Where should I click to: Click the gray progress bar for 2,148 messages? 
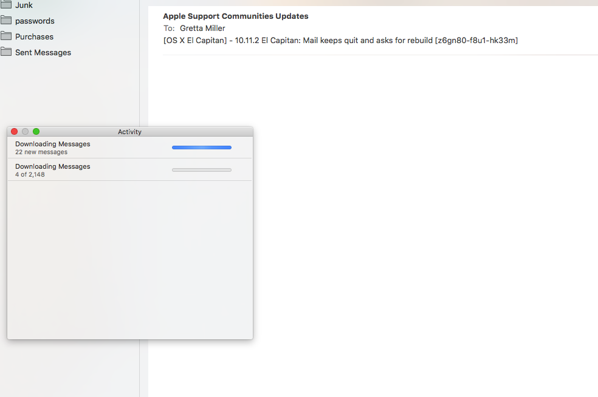pos(202,170)
